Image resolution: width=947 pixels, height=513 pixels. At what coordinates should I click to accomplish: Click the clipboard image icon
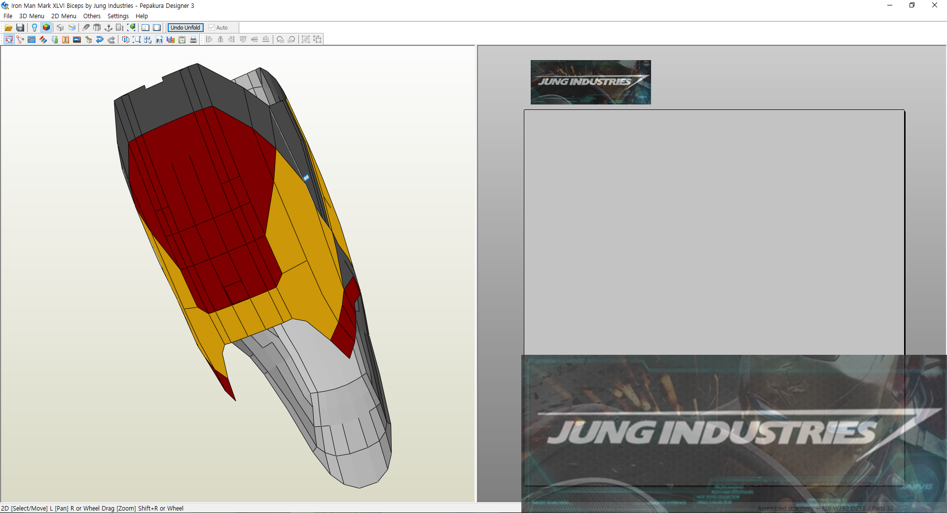pyautogui.click(x=182, y=39)
